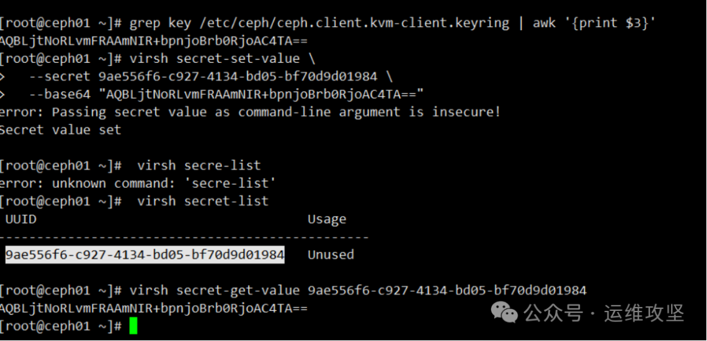
Task: Click the green terminal cursor block
Action: pyautogui.click(x=134, y=325)
